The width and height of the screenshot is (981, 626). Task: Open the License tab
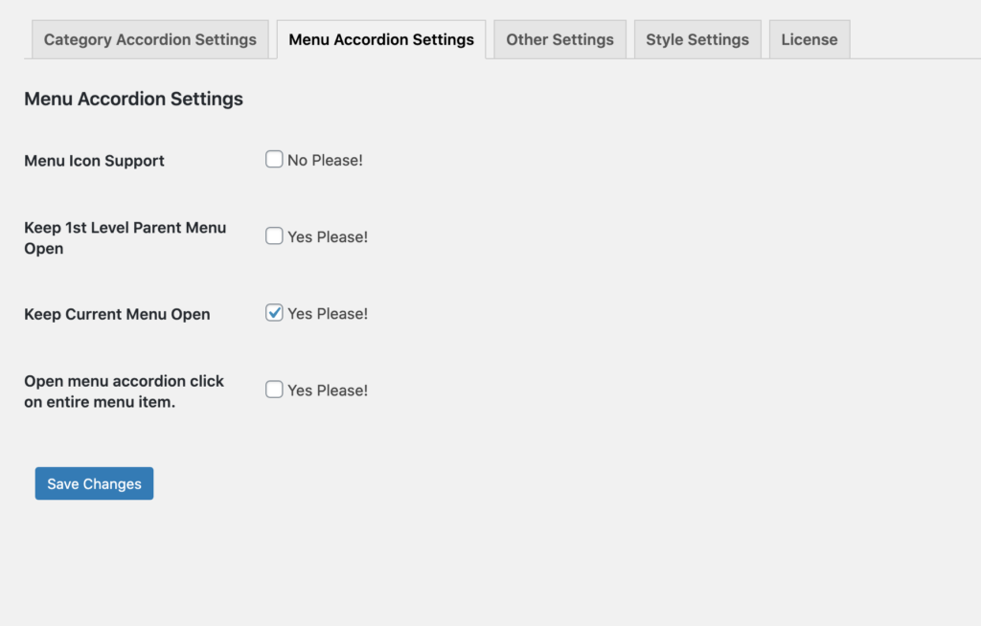(x=810, y=39)
